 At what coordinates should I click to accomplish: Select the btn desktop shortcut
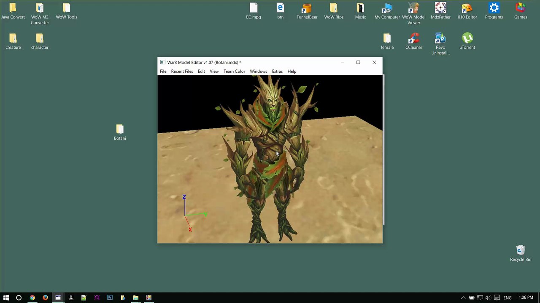280,11
